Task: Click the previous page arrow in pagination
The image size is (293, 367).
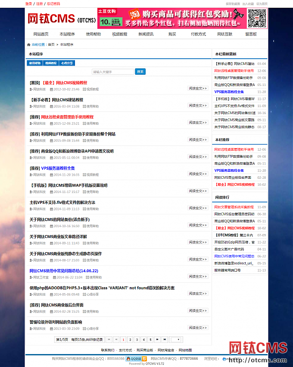Action: (116, 339)
